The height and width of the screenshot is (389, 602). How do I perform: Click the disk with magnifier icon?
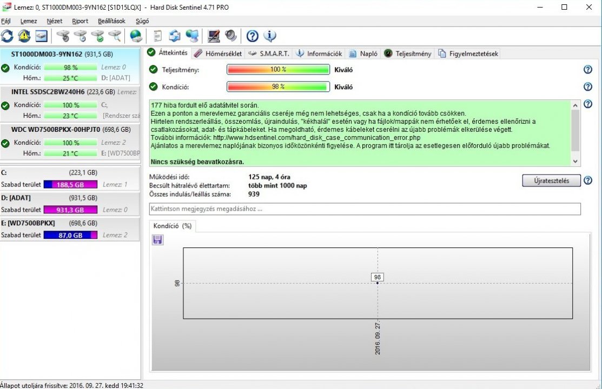pos(115,36)
